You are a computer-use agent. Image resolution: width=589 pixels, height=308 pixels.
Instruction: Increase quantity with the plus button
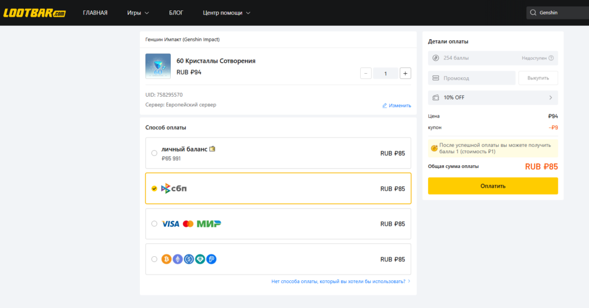pos(405,73)
